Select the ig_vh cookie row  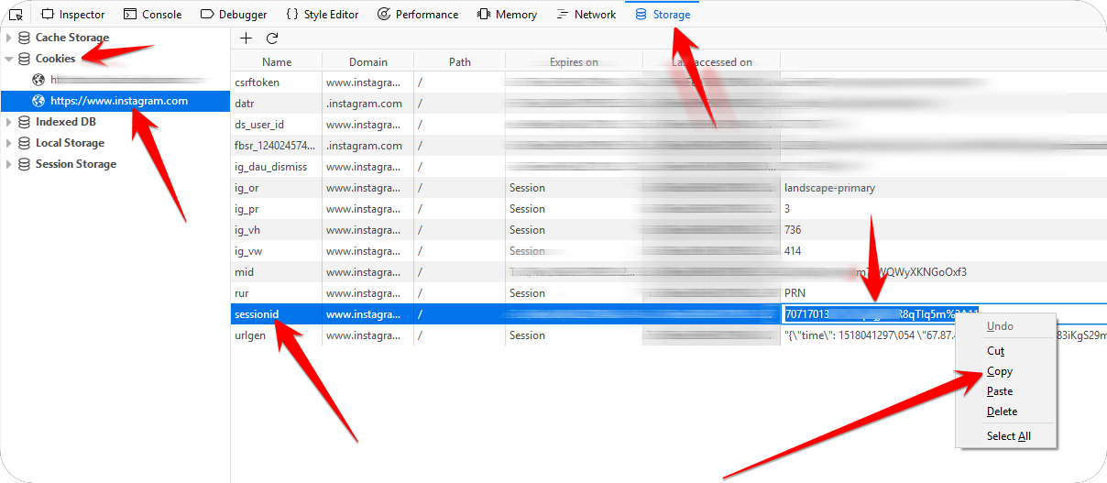tap(669, 230)
